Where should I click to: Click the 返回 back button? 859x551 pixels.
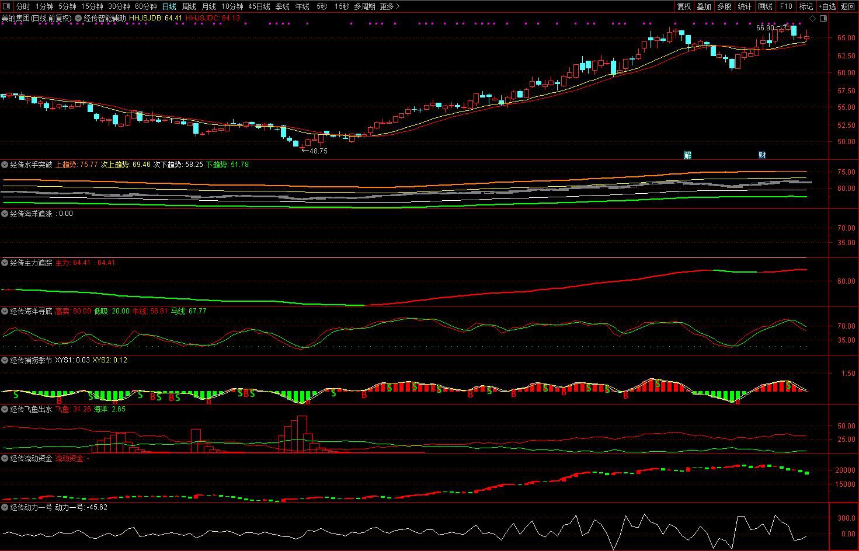click(847, 6)
